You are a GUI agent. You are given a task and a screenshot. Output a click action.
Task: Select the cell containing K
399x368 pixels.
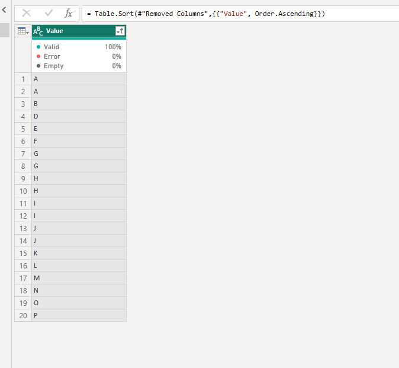(x=79, y=253)
